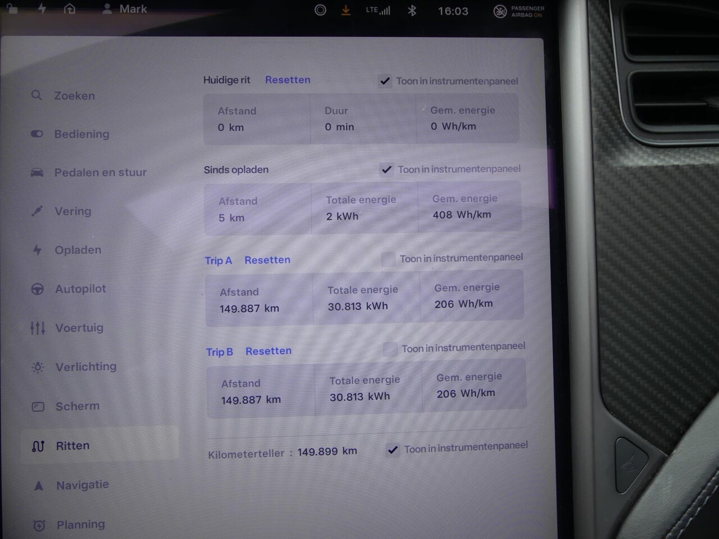Click the Opladen lightning bolt icon
The width and height of the screenshot is (719, 539).
(x=37, y=250)
